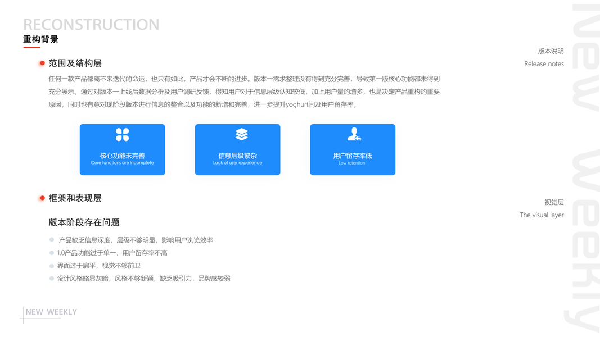Click the 范围及结构层 section heading
600x337 pixels.
75,63
